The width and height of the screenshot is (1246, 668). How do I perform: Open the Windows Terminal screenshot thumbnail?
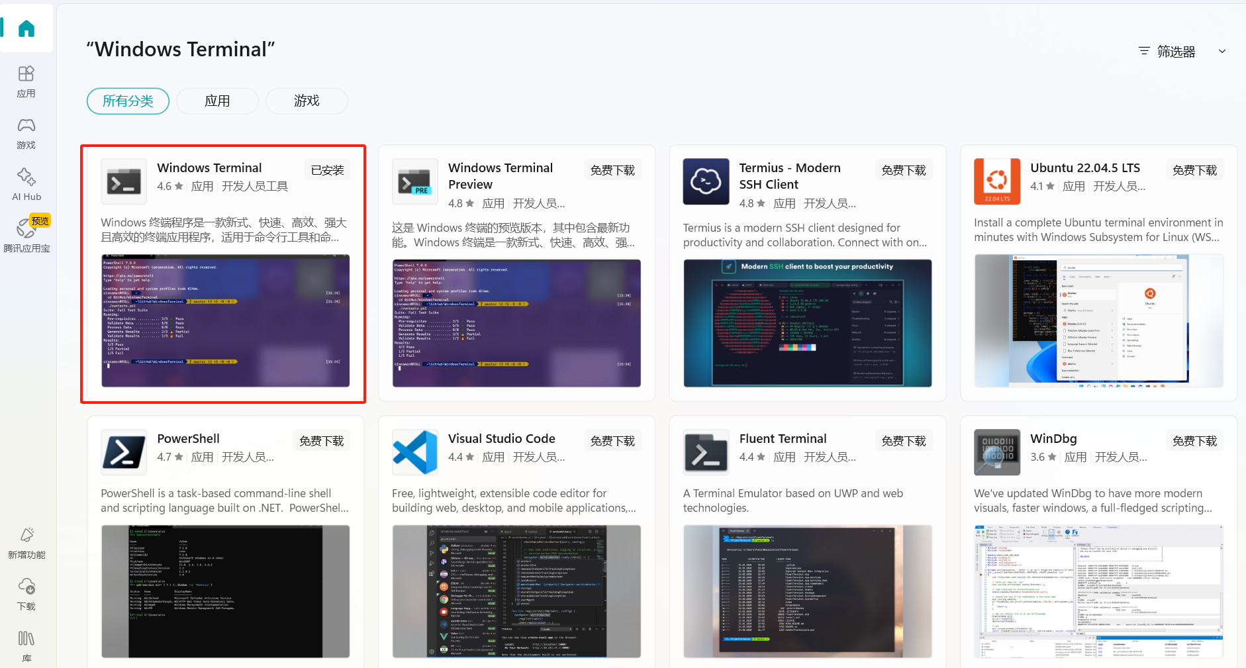tap(226, 320)
